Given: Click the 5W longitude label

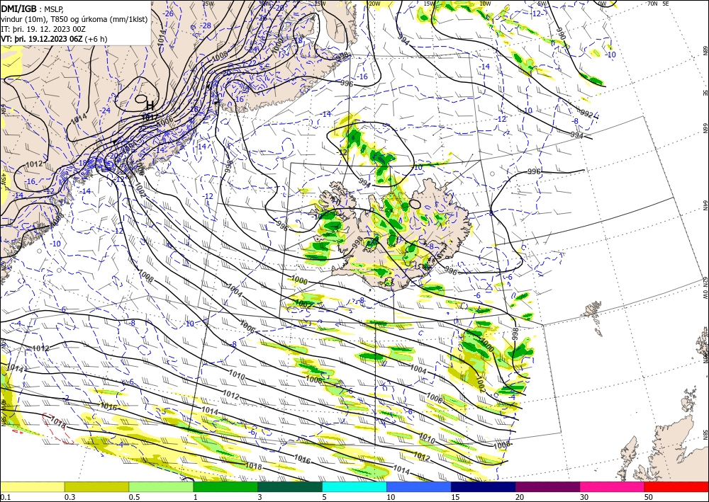Looking at the screenshot, I should tap(542, 4).
